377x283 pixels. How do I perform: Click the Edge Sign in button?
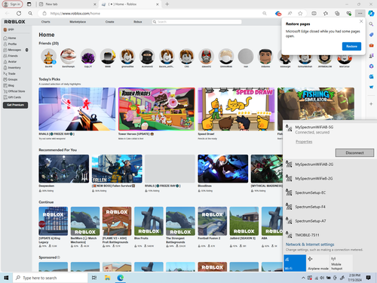pos(12,4)
